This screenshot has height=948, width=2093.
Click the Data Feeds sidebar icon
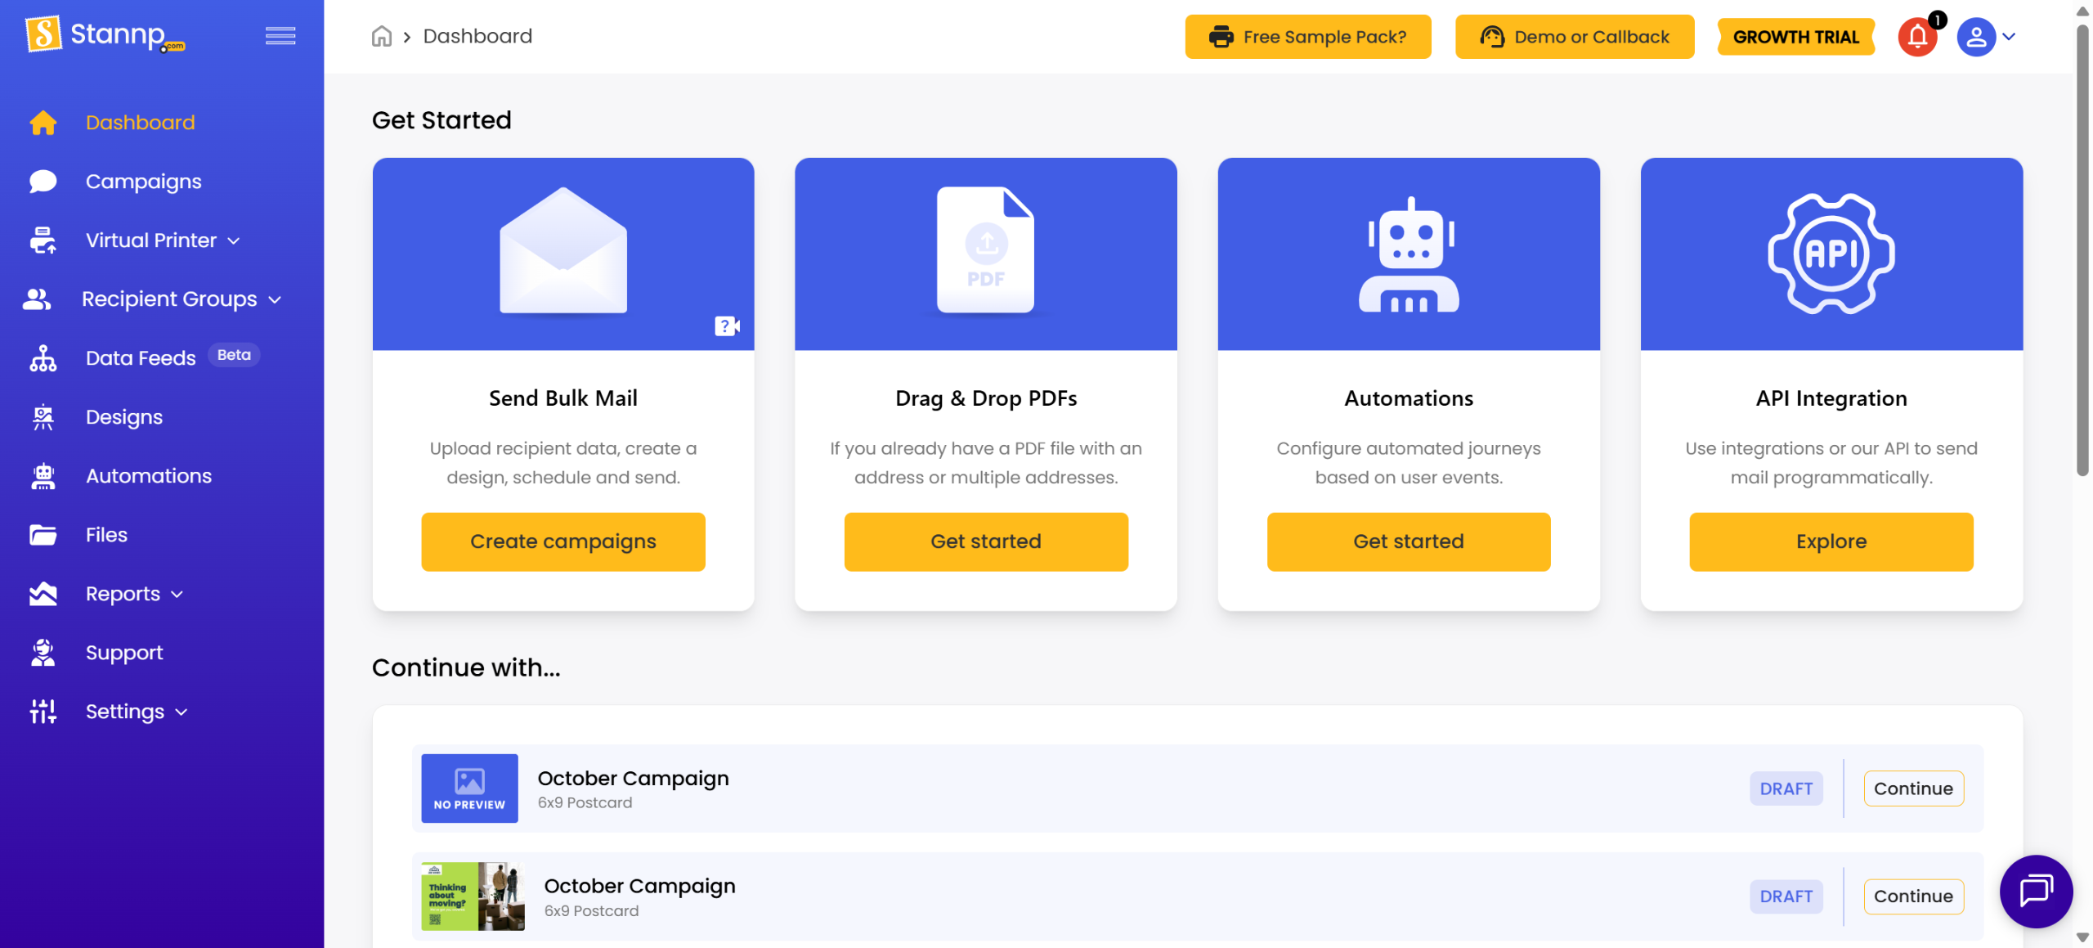[x=43, y=358]
